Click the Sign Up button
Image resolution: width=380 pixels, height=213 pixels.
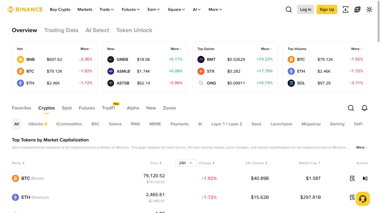327,10
